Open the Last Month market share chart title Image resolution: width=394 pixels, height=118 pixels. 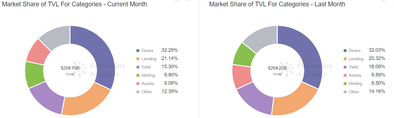coord(277,4)
